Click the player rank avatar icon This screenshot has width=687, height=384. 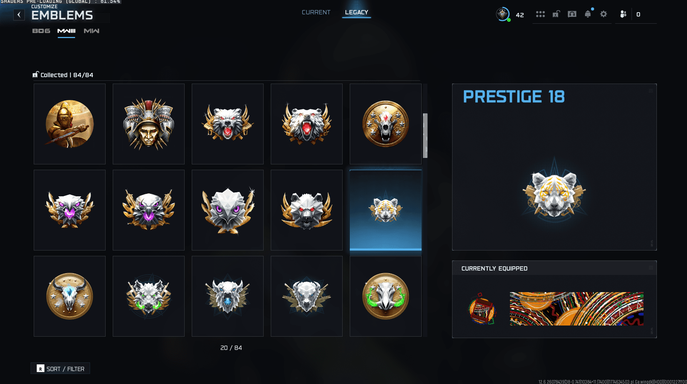click(x=503, y=14)
